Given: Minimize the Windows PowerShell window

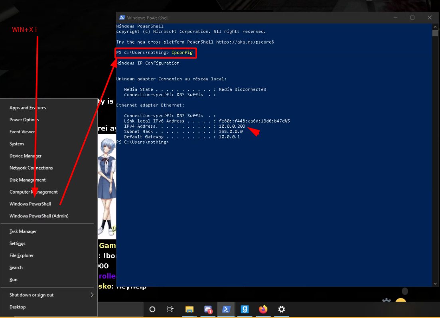Looking at the screenshot, I should click(x=395, y=18).
